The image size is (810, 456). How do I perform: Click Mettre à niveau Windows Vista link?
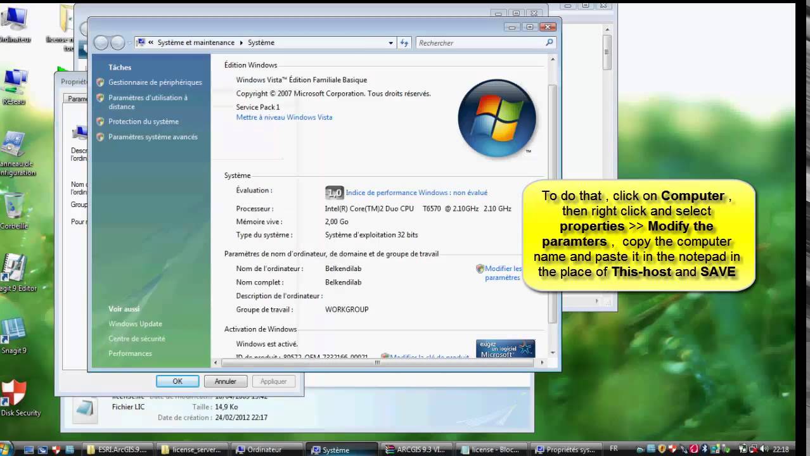click(x=284, y=117)
